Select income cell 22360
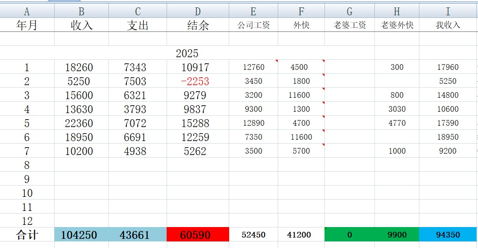The image size is (478, 248). (81, 123)
